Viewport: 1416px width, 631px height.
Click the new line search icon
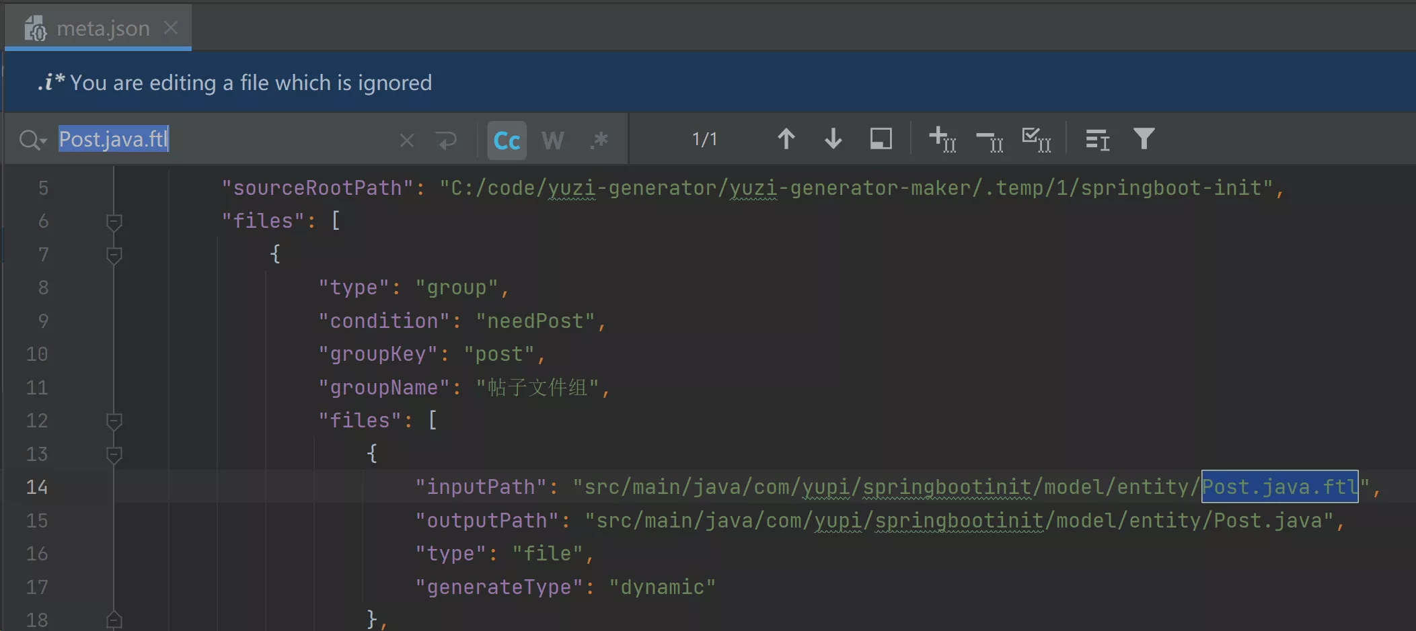point(446,140)
